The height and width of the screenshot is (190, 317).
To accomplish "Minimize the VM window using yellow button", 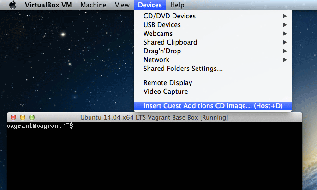I will click(22, 117).
